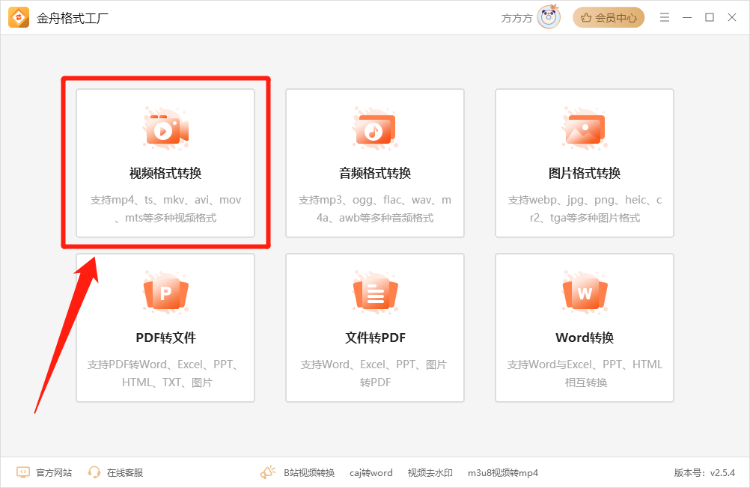Viewport: 750px width, 488px height.
Task: Click the 视频去水印 shortcut link
Action: coord(430,472)
